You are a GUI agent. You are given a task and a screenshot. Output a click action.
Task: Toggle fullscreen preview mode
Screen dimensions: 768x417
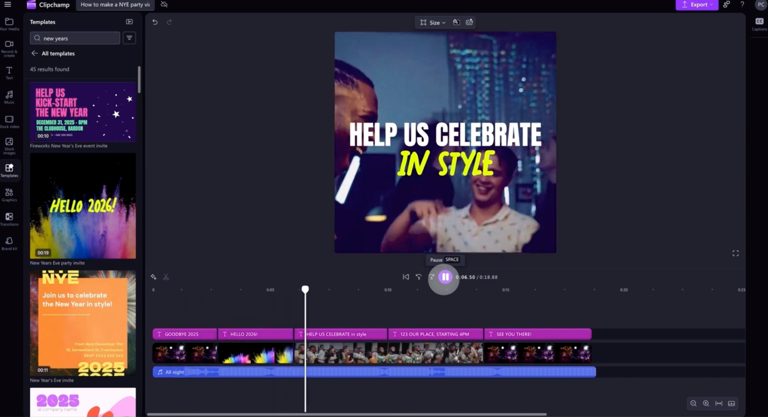[x=735, y=253]
